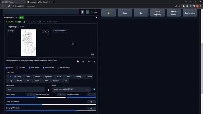Image resolution: width=203 pixels, height=114 pixels.
Task: Click Send to img2img button
Action: [157, 13]
